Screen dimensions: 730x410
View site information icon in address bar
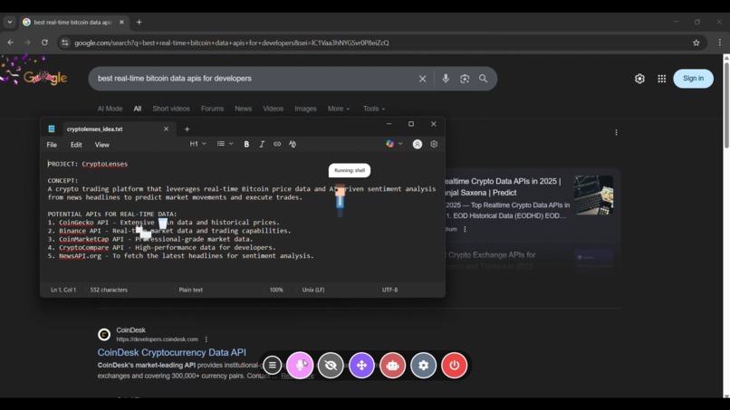[x=64, y=43]
